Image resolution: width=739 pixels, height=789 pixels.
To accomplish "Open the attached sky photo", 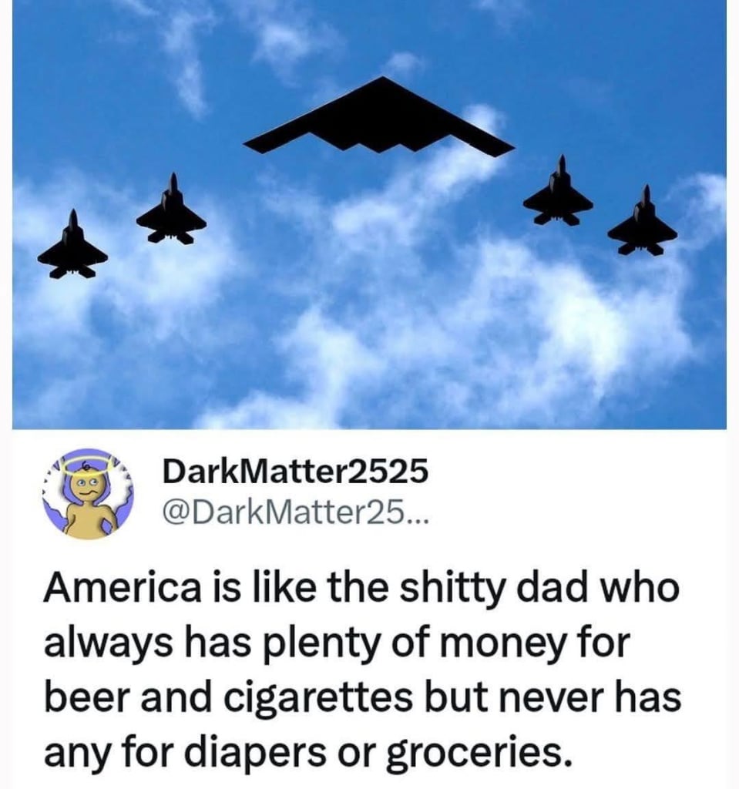I will point(370,214).
